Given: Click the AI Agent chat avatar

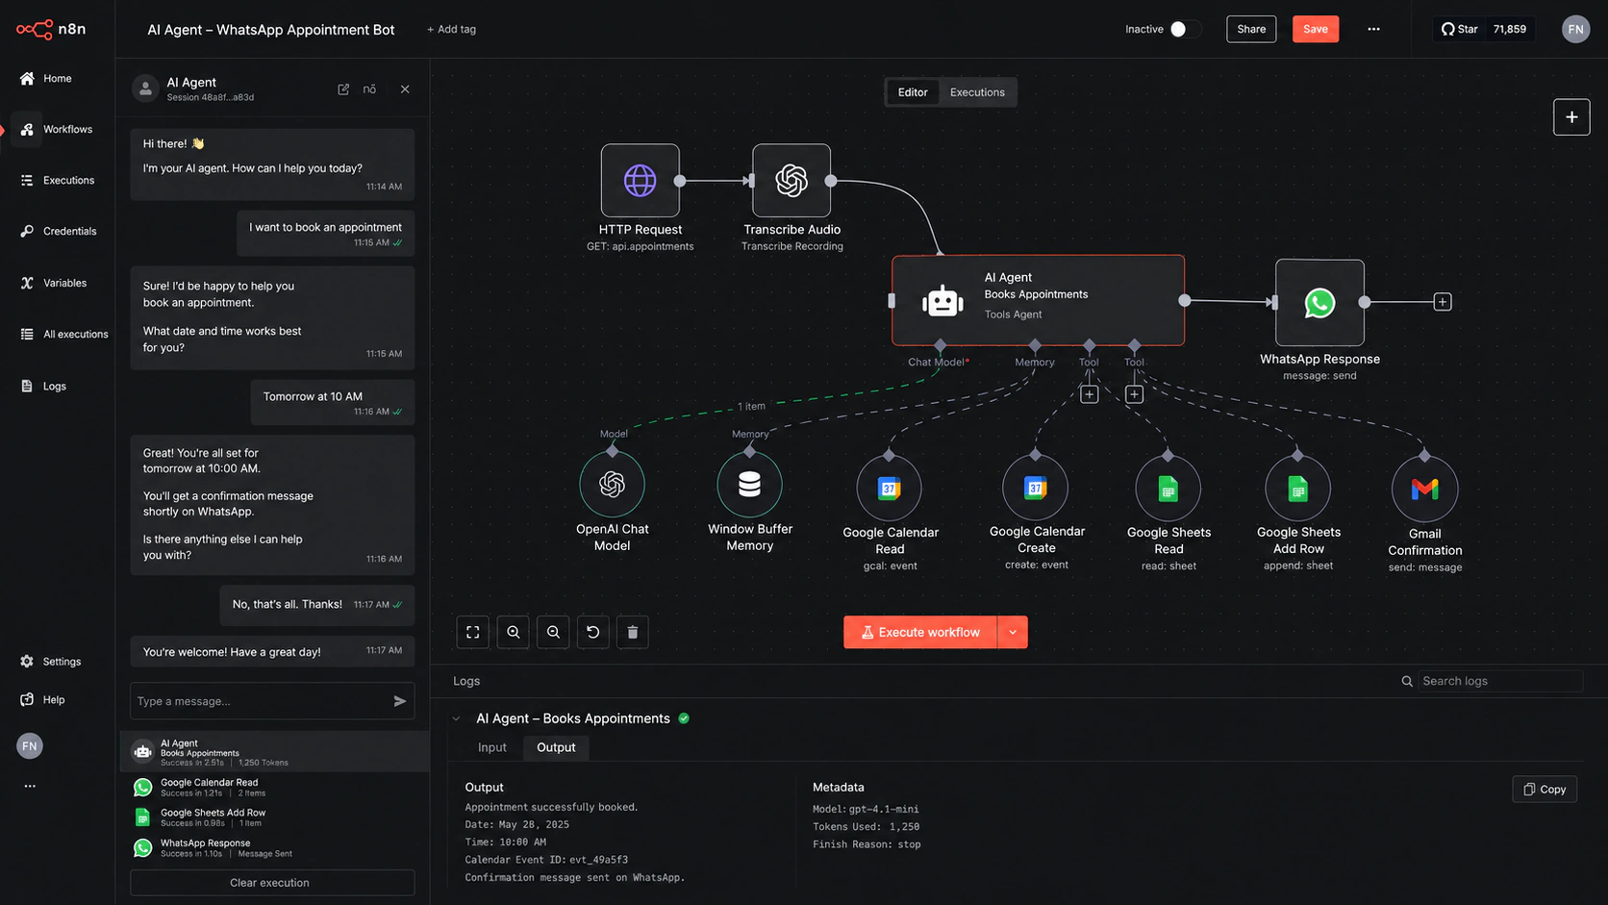Looking at the screenshot, I should pos(145,88).
